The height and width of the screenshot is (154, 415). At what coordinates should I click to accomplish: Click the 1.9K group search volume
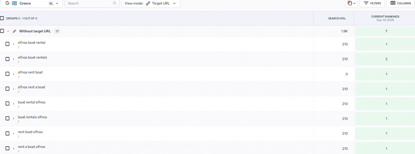point(344,31)
